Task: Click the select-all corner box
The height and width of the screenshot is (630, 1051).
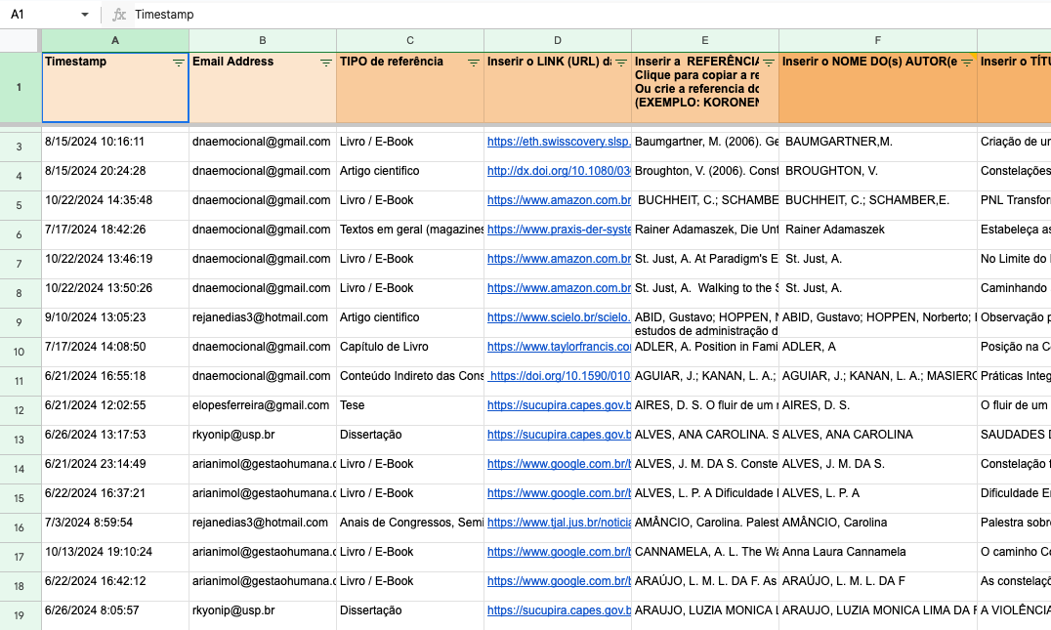Action: pos(21,40)
